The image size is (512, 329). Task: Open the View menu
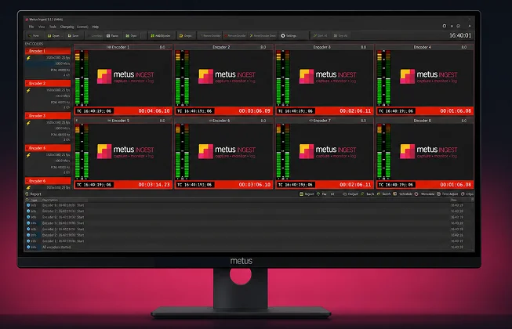[42, 27]
